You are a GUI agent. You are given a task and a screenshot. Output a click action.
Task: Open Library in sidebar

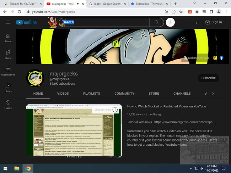pos(8,88)
